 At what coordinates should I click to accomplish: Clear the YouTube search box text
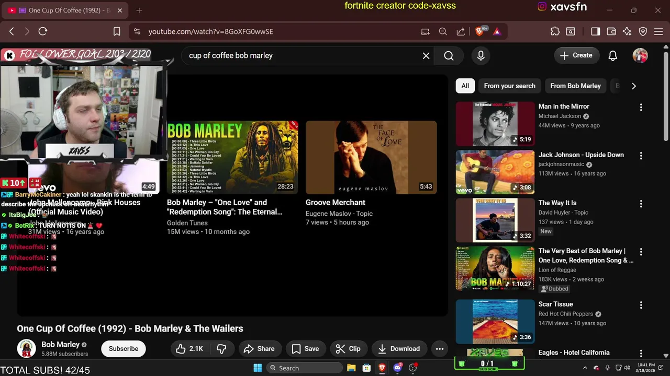[x=426, y=55]
